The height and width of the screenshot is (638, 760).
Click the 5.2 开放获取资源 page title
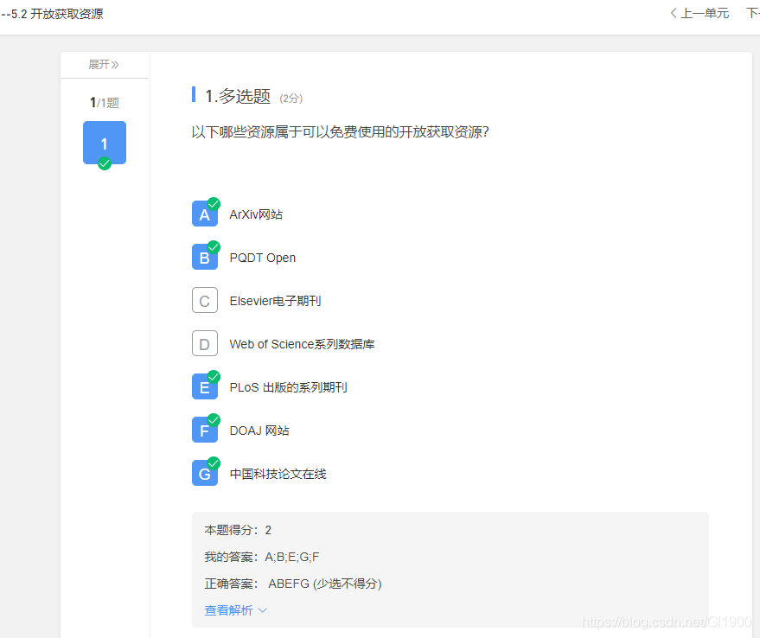53,14
